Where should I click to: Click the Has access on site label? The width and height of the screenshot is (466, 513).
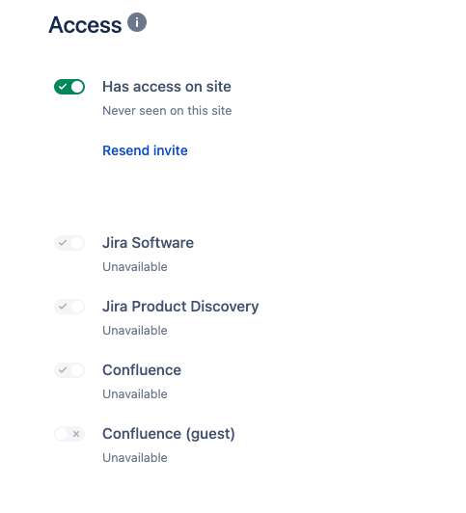(x=167, y=87)
